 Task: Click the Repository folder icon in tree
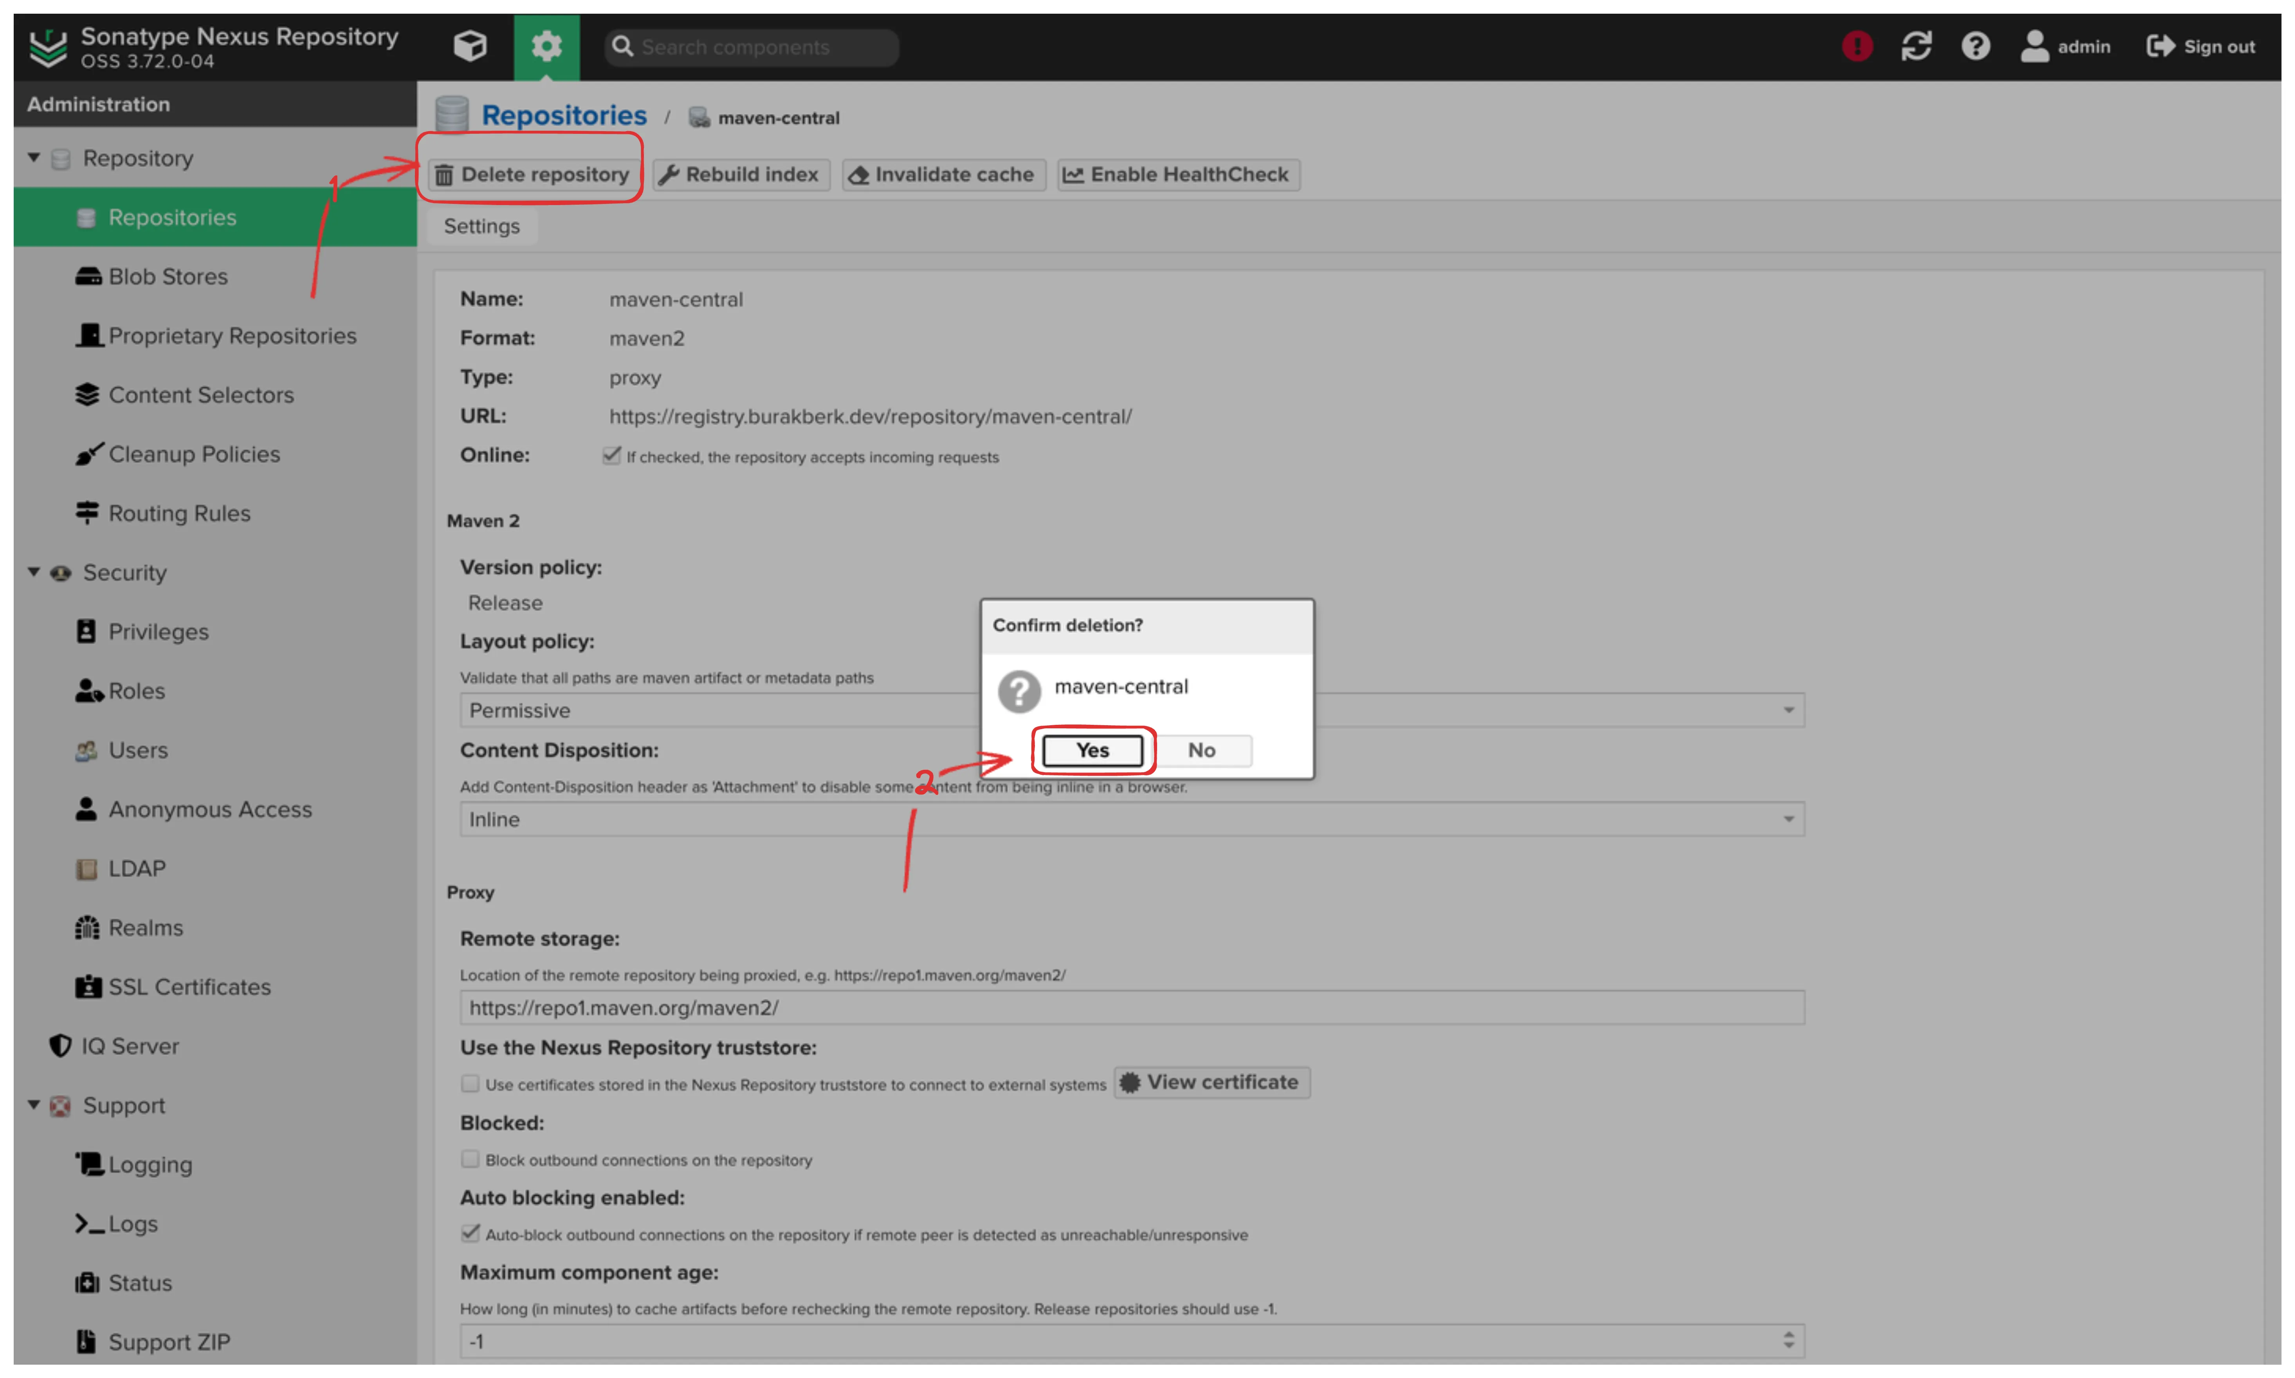pyautogui.click(x=60, y=159)
